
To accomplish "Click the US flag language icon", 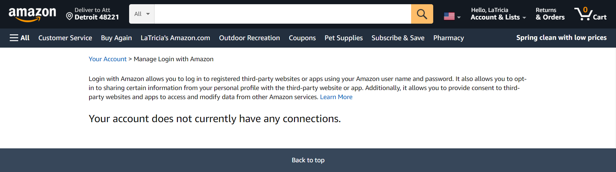I will 449,16.
